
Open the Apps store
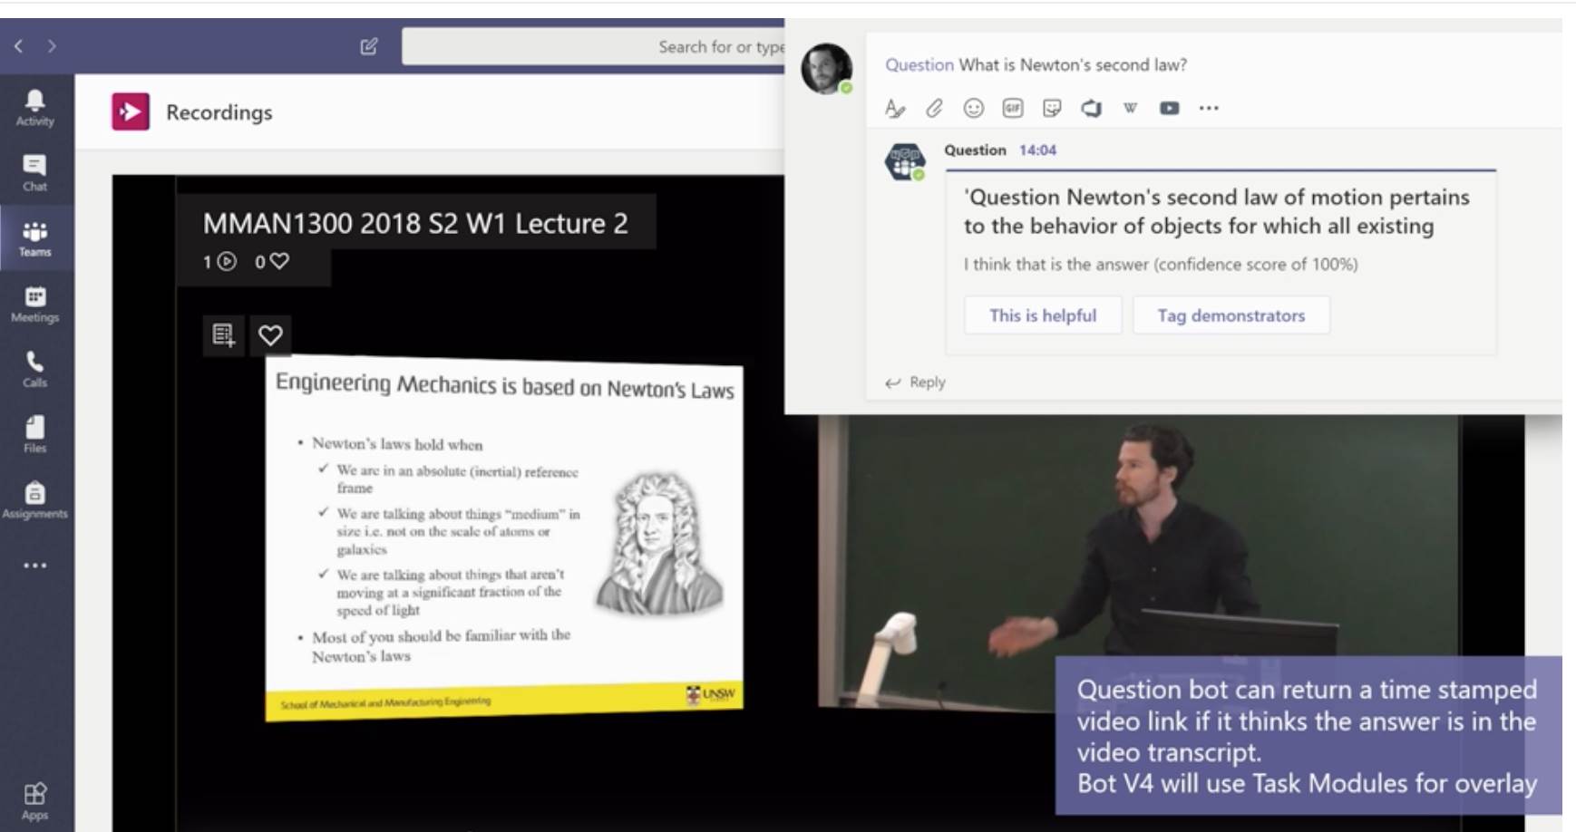pos(35,801)
